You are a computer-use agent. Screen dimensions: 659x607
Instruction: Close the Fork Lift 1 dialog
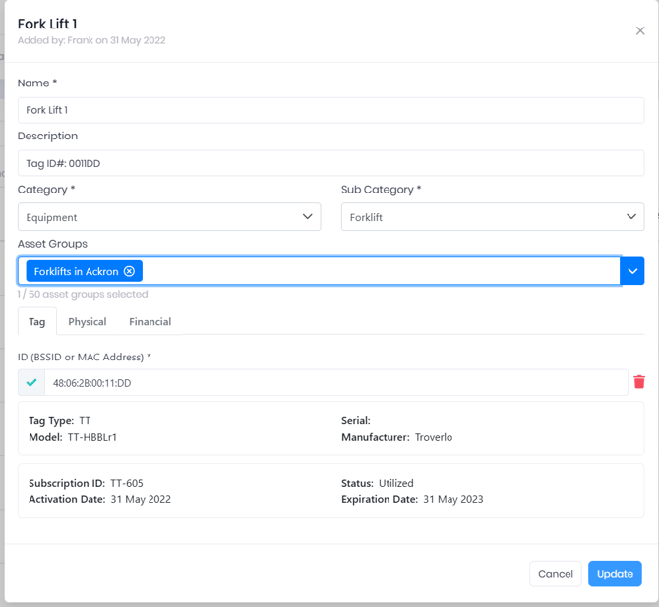coord(640,31)
